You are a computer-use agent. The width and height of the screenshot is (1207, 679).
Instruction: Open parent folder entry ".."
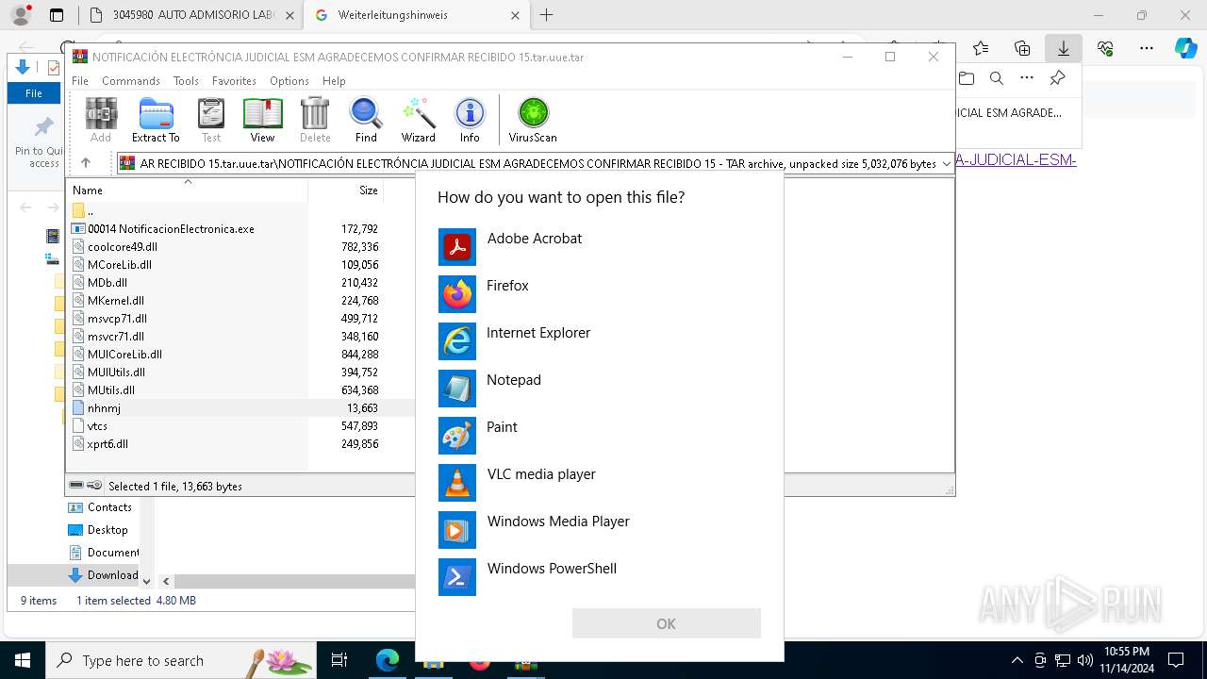90,210
